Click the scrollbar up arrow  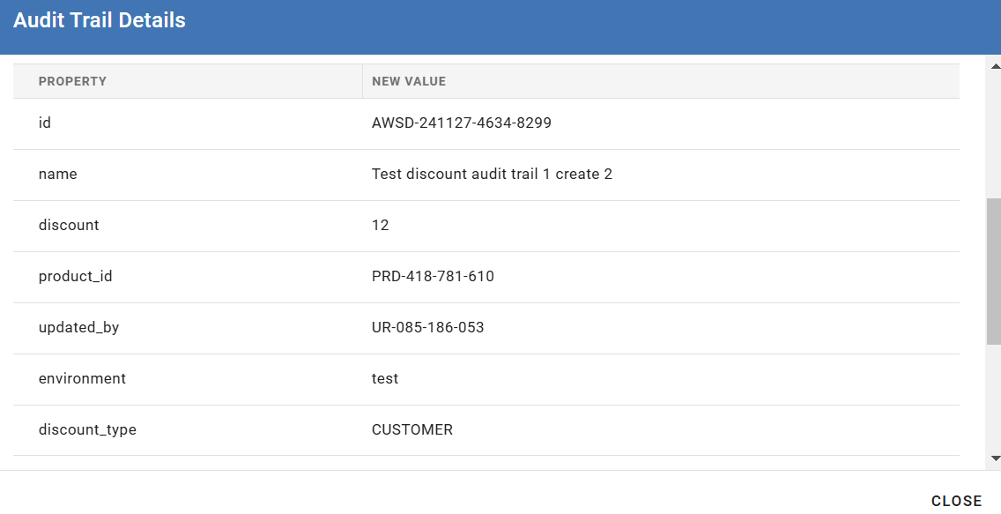pyautogui.click(x=995, y=66)
